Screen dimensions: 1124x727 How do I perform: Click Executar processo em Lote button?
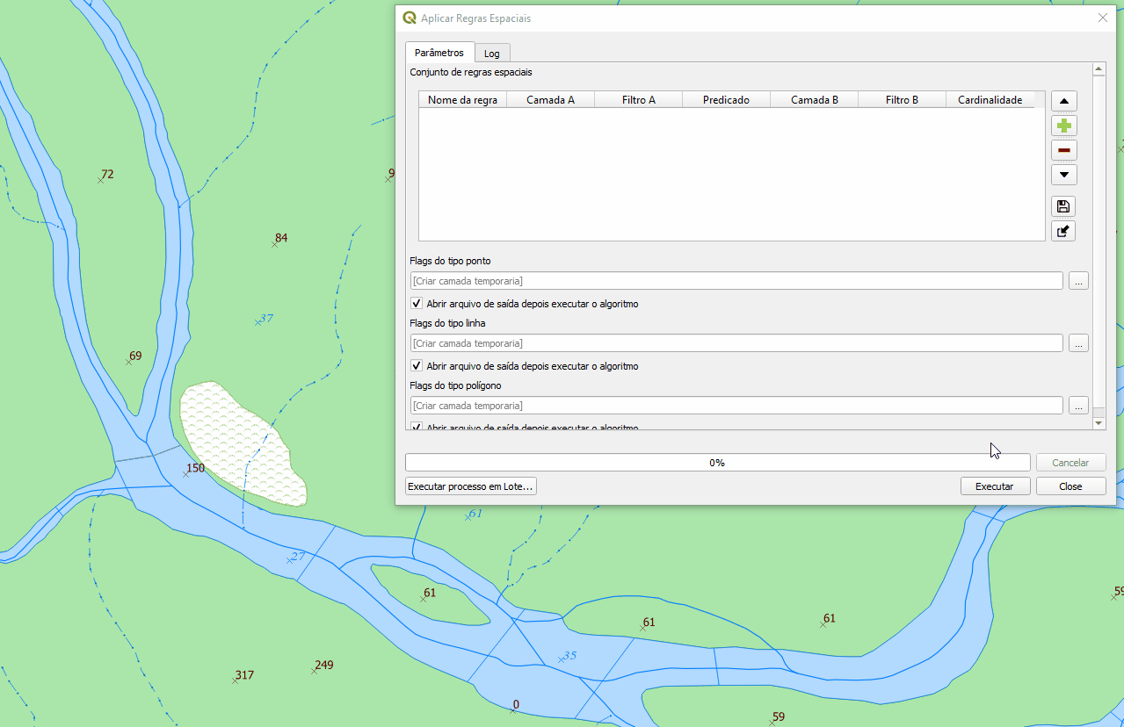(471, 486)
